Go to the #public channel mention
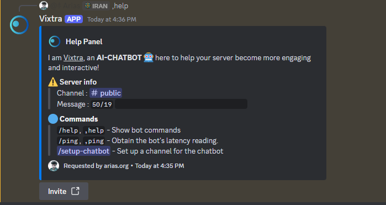This screenshot has height=205, width=386. pos(105,93)
